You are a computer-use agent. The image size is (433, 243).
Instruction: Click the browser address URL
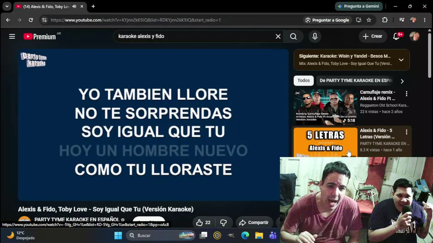pyautogui.click(x=136, y=20)
